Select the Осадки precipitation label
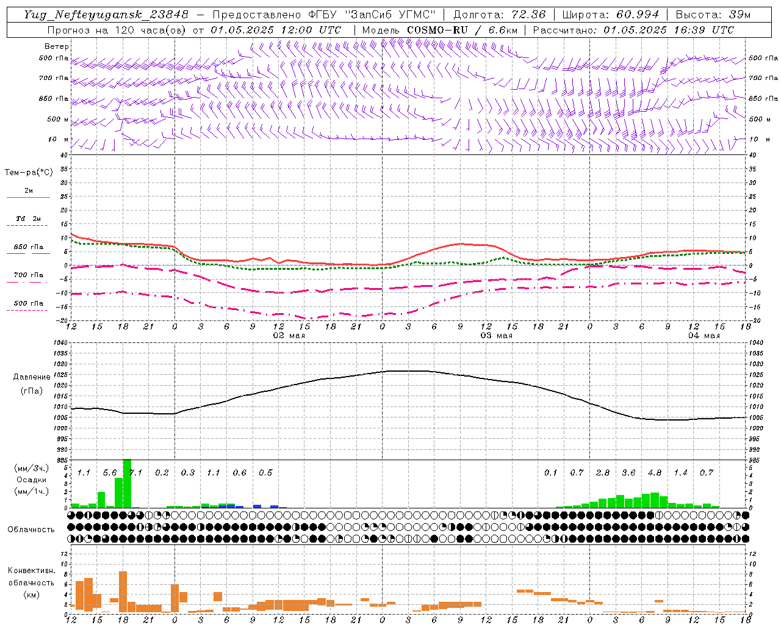Viewport: 781px width, 625px height. [x=31, y=480]
